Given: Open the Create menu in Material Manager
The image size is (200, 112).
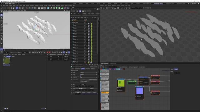Looking at the screenshot, I should (x=7, y=54).
